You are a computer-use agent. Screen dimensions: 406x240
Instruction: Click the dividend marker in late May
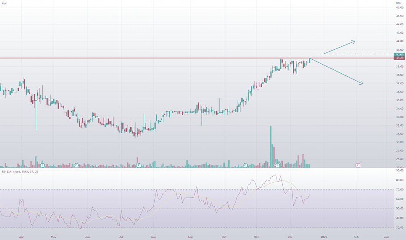click(x=76, y=165)
